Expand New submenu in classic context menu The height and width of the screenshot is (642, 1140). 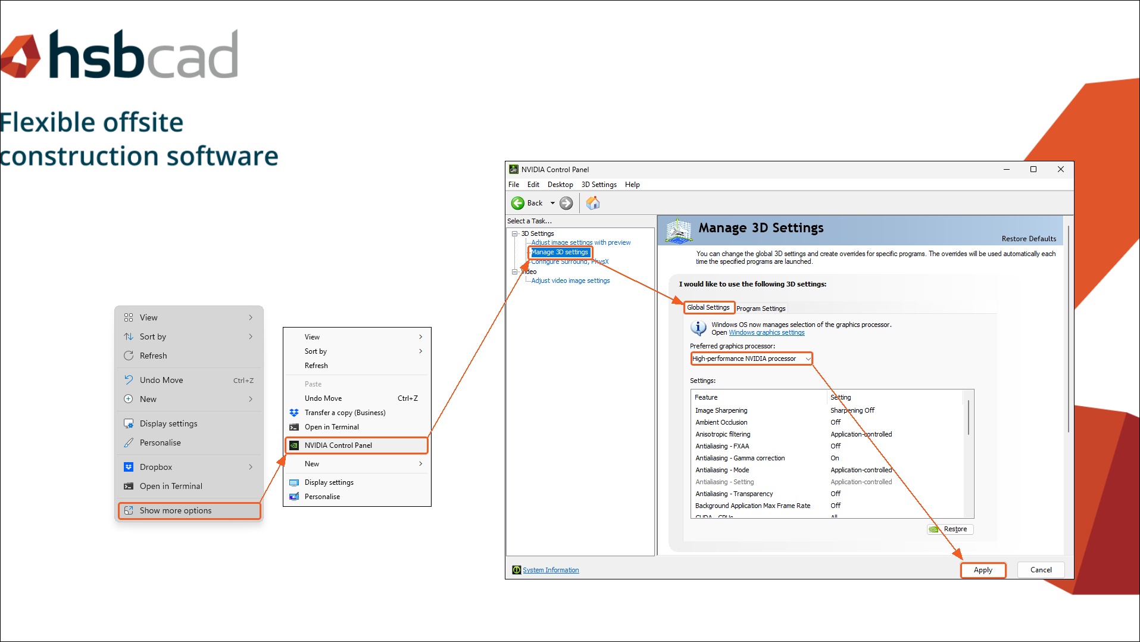pos(420,464)
